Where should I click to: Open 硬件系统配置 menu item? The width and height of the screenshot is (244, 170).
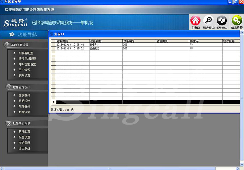(x=27, y=59)
